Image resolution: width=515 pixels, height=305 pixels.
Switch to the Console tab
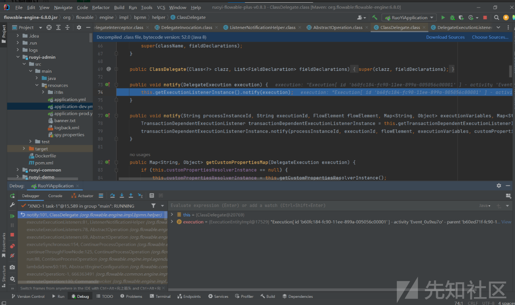[x=55, y=196]
